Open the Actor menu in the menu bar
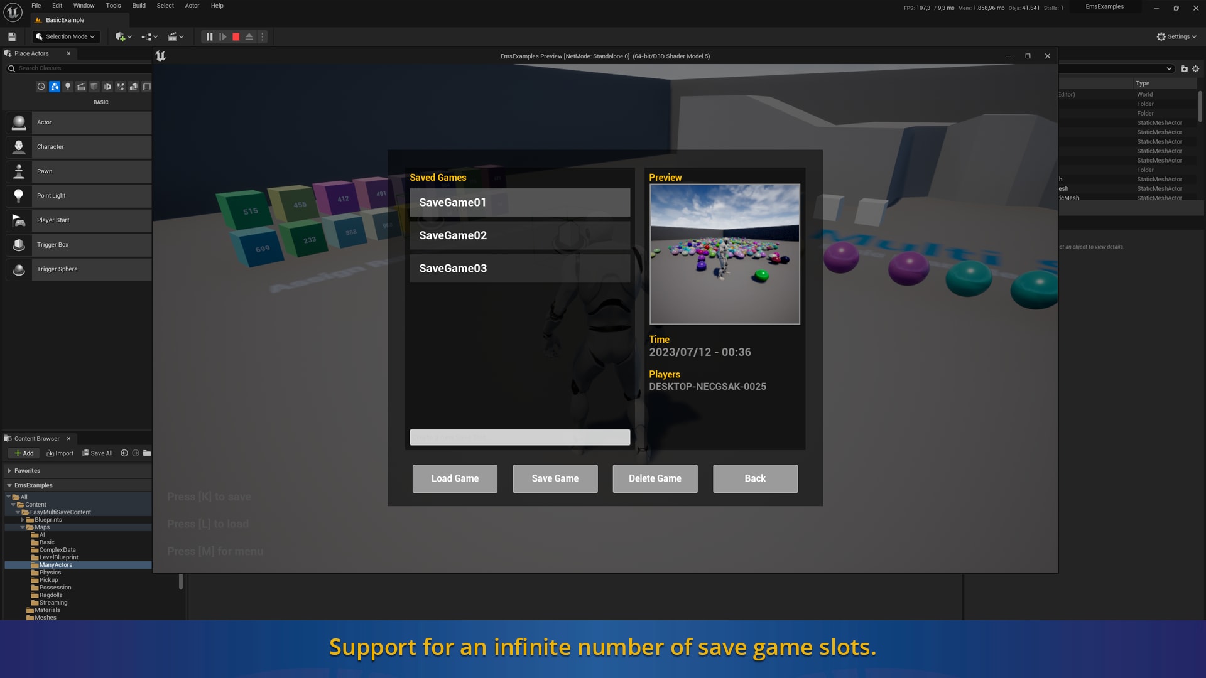The width and height of the screenshot is (1206, 678). 192,6
